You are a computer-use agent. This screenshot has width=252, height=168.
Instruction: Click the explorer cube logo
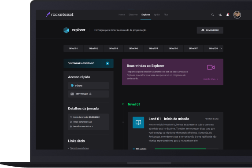tap(66, 30)
